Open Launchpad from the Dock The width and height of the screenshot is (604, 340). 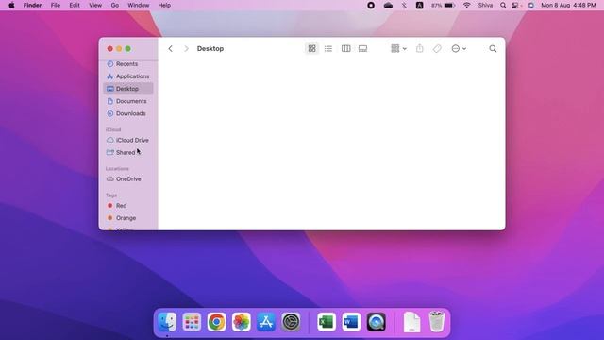click(192, 322)
